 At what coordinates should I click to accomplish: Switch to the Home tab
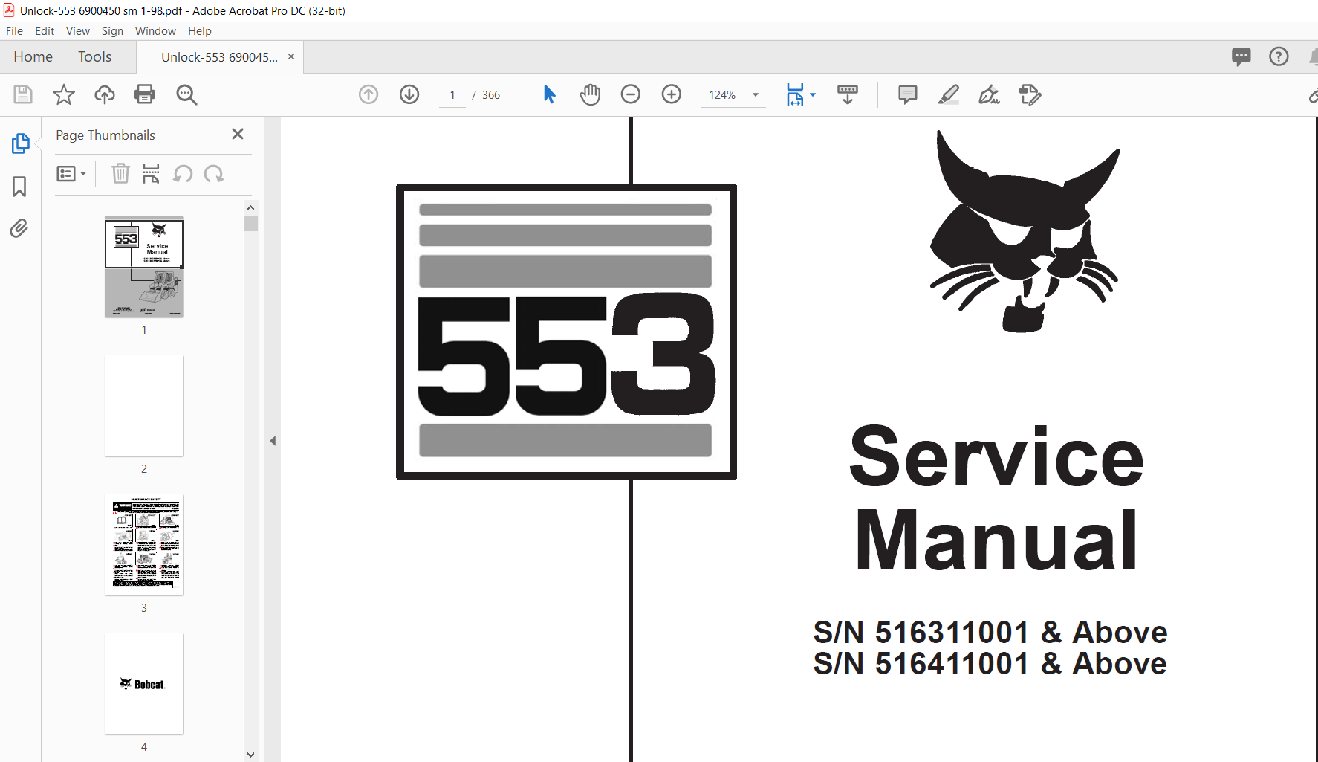tap(33, 57)
